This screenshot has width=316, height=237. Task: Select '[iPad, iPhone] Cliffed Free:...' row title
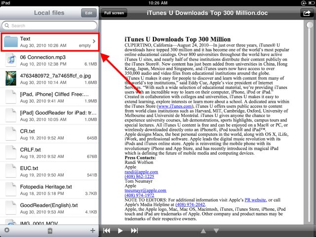[x=54, y=94]
